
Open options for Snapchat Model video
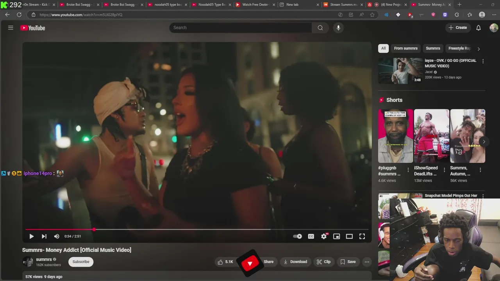tap(483, 196)
